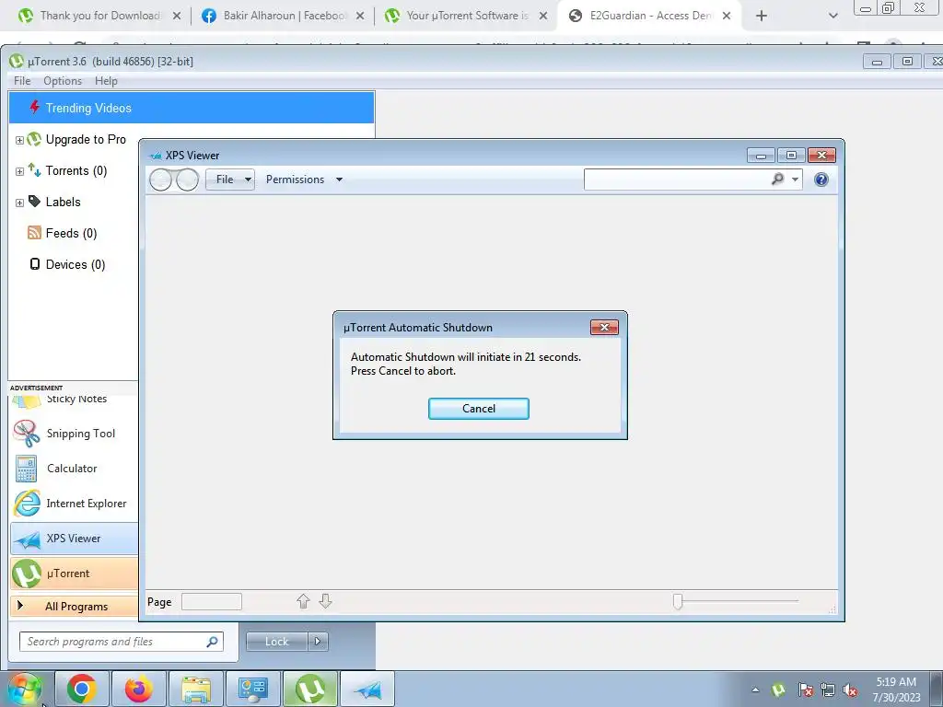Close the uTorrent Automatic Shutdown dialog

click(604, 327)
